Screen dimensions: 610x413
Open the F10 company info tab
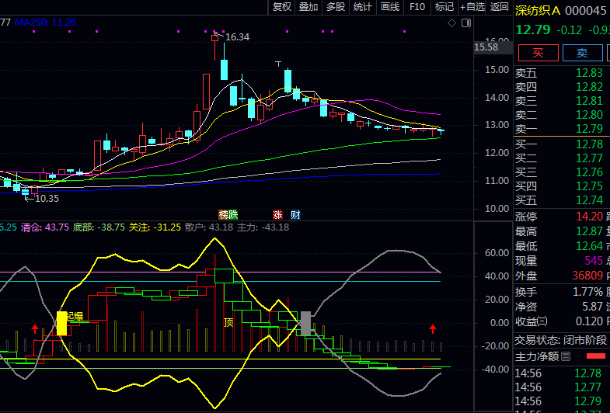pos(417,7)
